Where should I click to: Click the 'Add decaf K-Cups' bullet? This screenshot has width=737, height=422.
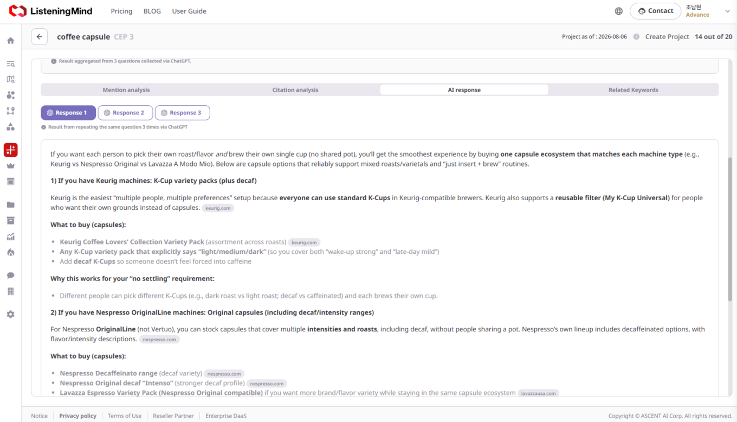pos(156,261)
